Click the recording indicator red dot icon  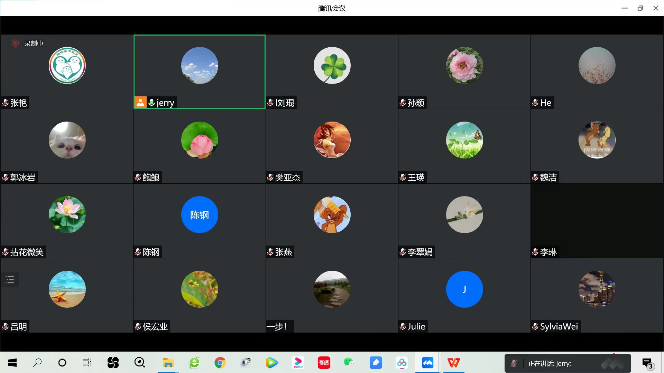pyautogui.click(x=15, y=43)
